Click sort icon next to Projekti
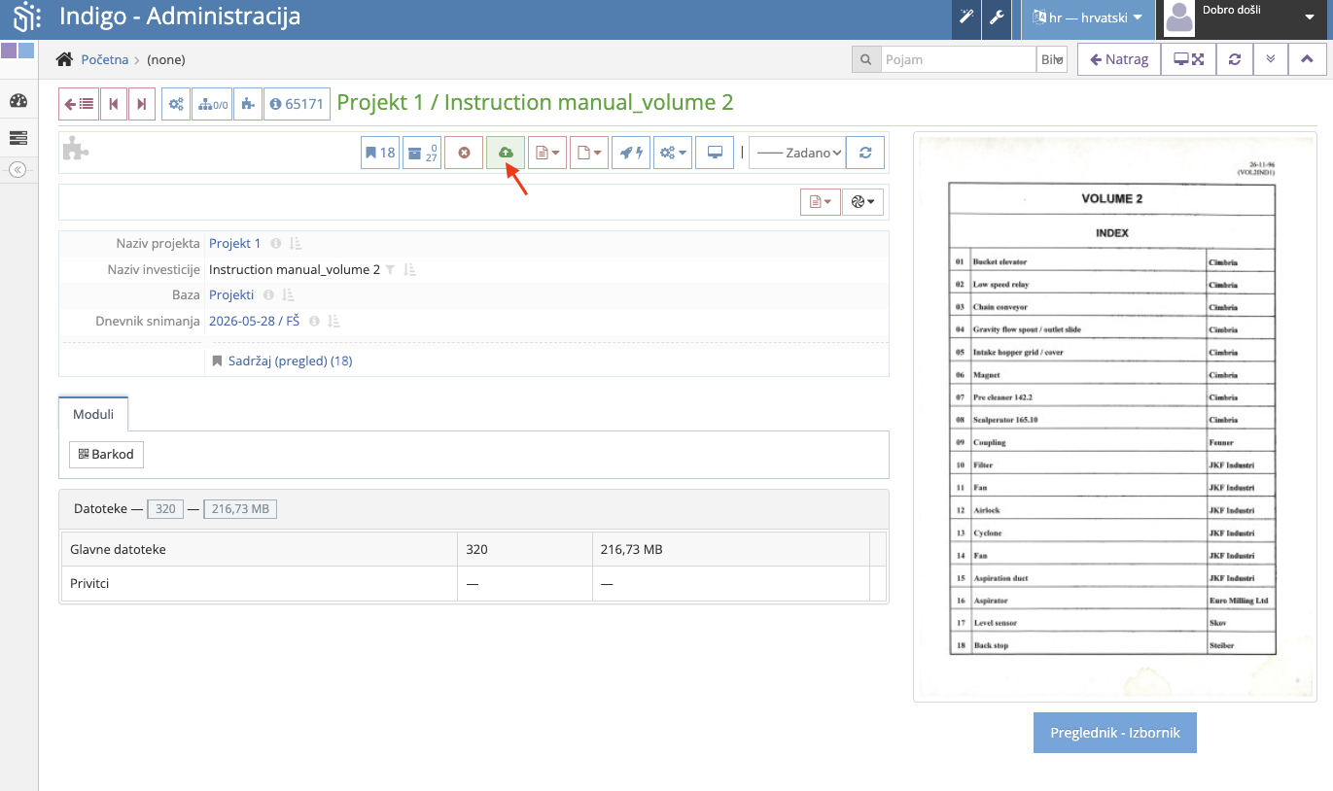Image resolution: width=1333 pixels, height=791 pixels. click(x=289, y=295)
